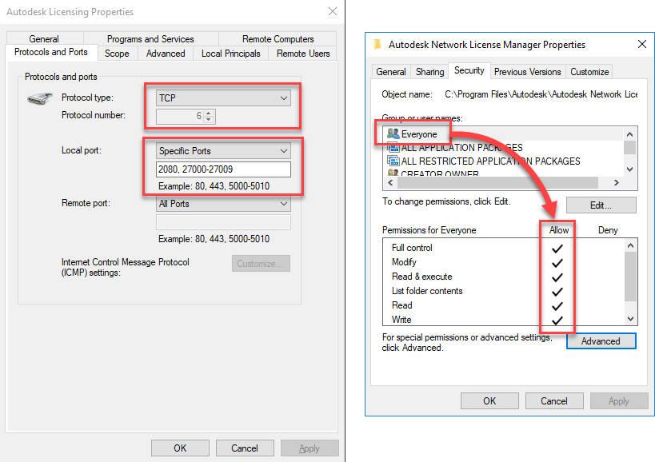
Task: Click the folder icon in License Manager title bar
Action: 376,44
